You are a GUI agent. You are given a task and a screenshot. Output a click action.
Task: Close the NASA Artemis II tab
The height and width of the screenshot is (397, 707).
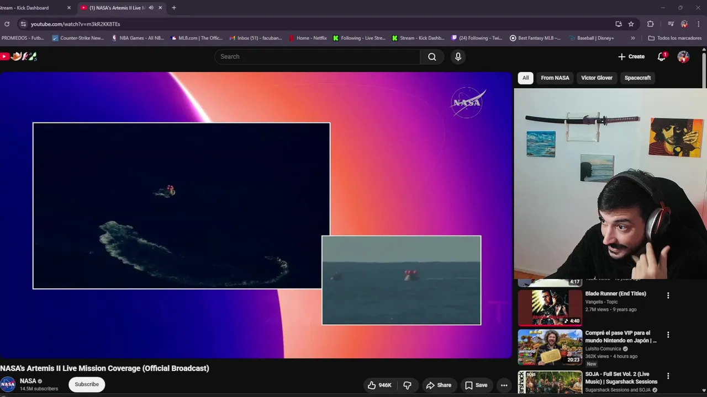[160, 8]
